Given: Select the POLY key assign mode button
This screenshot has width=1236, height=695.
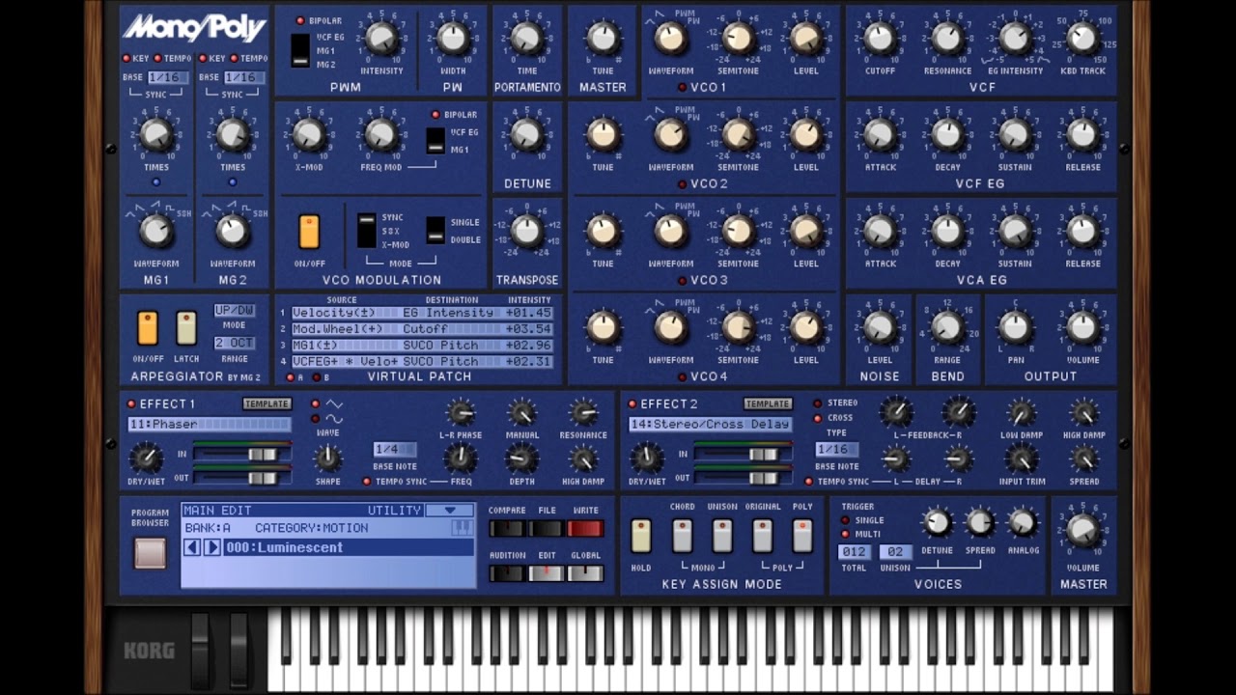Looking at the screenshot, I should click(802, 536).
